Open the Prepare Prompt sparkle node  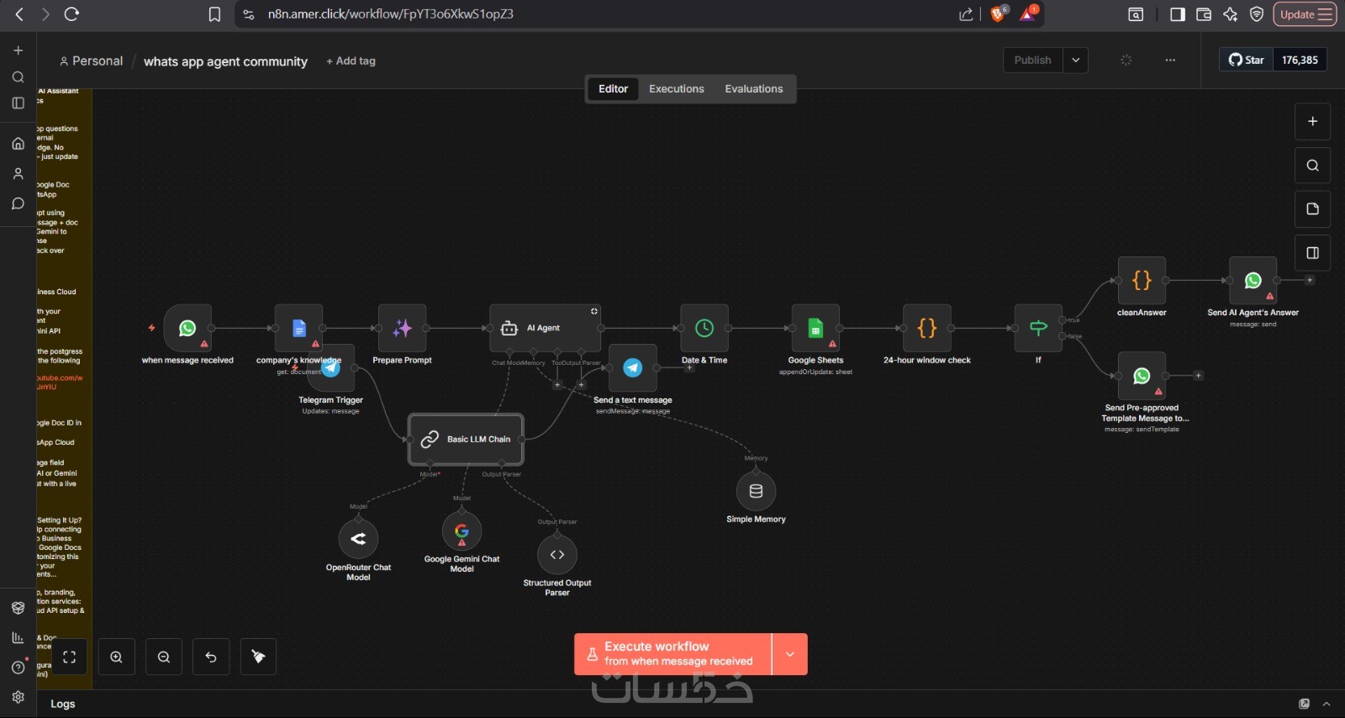(402, 328)
